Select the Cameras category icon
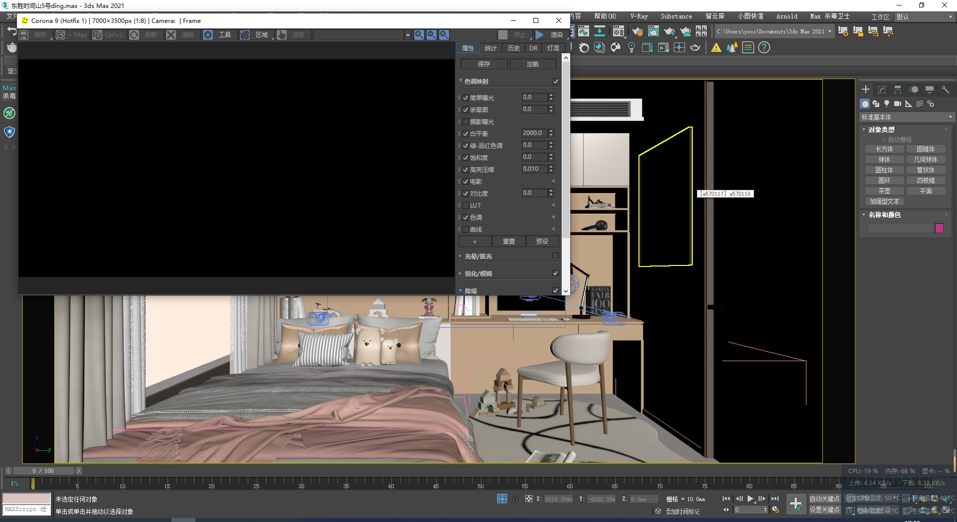 pos(898,104)
